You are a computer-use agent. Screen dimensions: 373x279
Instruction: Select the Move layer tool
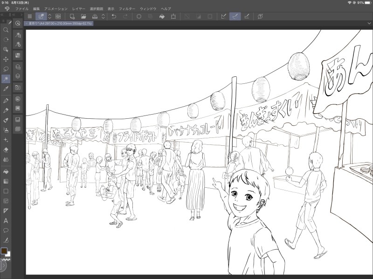(x=6, y=59)
